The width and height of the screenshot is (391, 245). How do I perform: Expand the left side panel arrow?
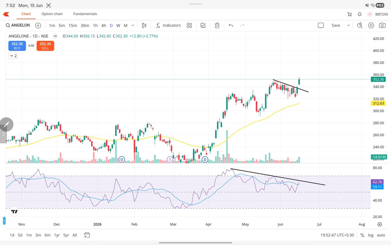click(x=3, y=134)
